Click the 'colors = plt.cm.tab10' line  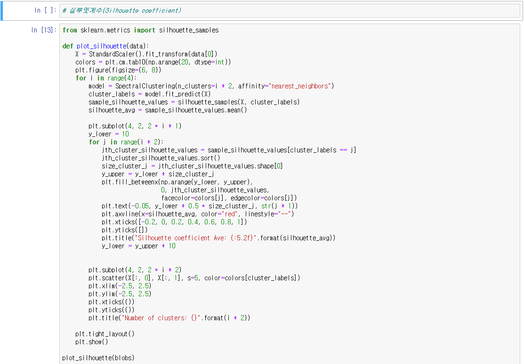(x=153, y=62)
